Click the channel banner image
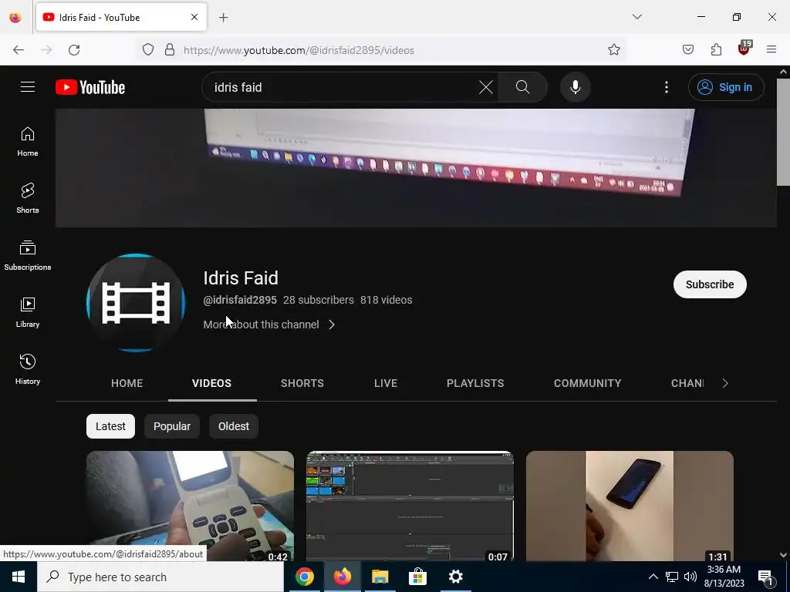The width and height of the screenshot is (790, 592). (x=416, y=167)
